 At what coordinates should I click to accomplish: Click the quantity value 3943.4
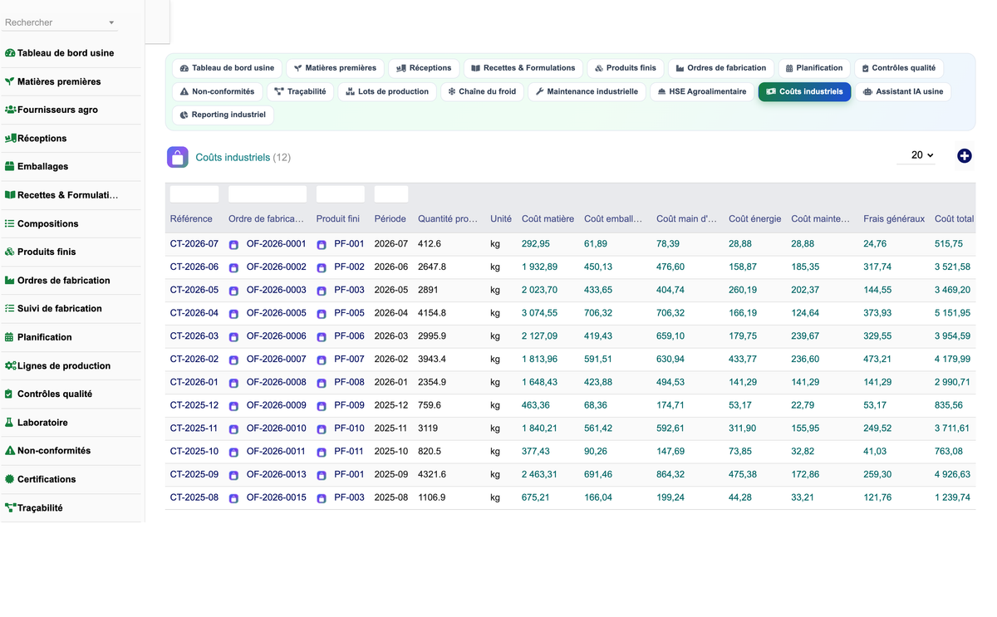tap(432, 360)
